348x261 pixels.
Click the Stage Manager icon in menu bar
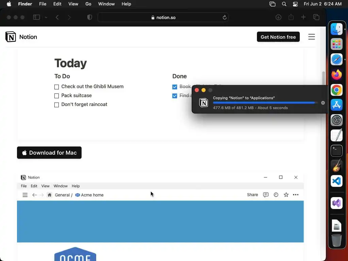pos(272,4)
